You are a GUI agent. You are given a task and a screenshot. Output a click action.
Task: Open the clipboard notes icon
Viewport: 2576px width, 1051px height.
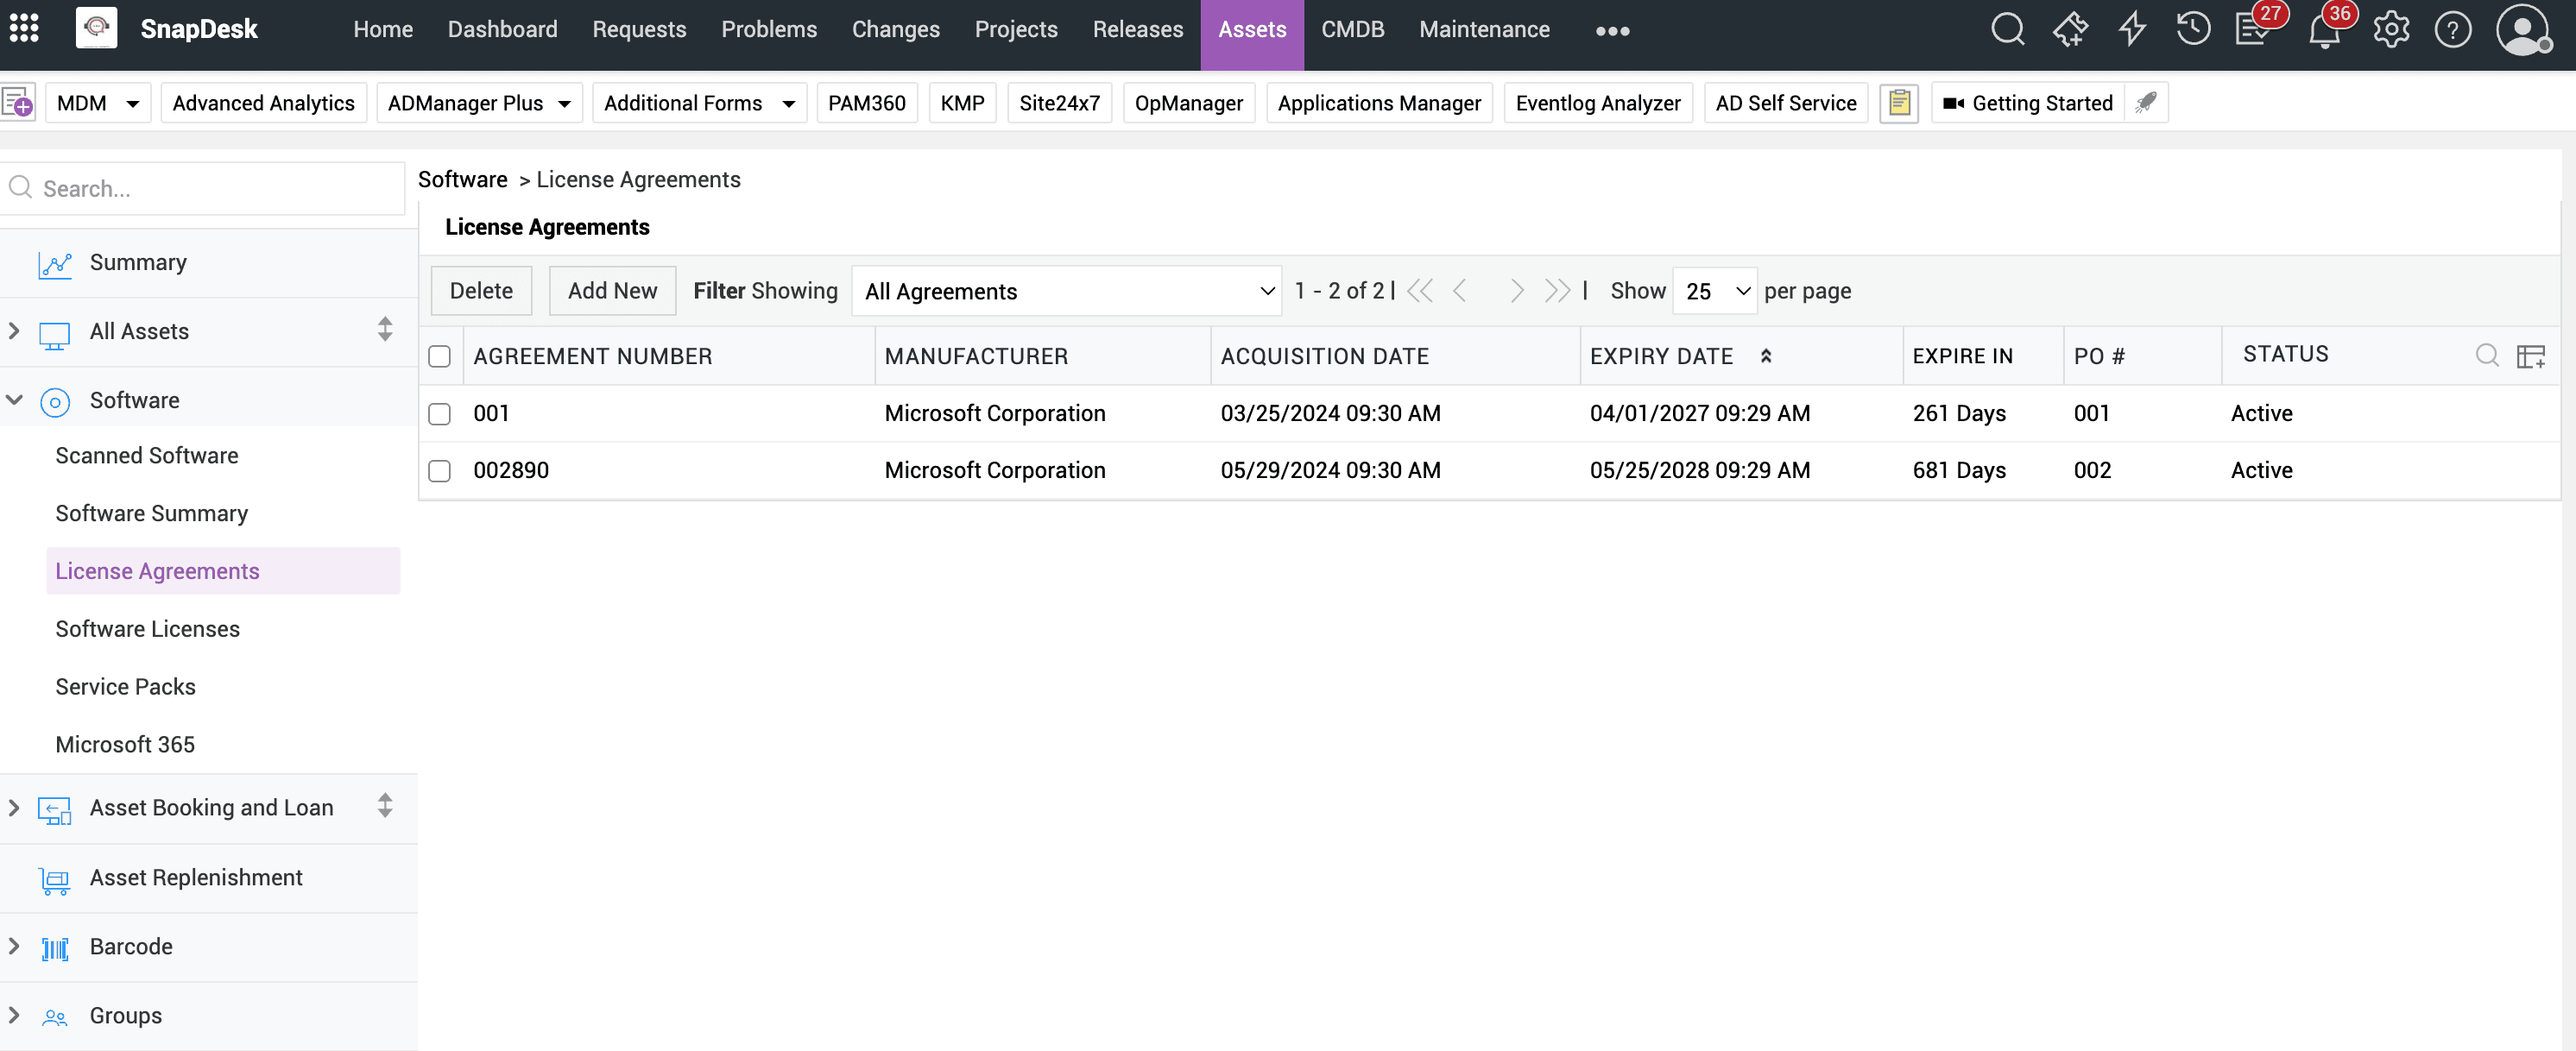(1899, 103)
